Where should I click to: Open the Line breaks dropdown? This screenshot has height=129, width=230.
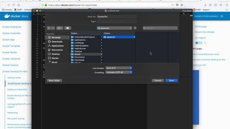click(x=119, y=68)
